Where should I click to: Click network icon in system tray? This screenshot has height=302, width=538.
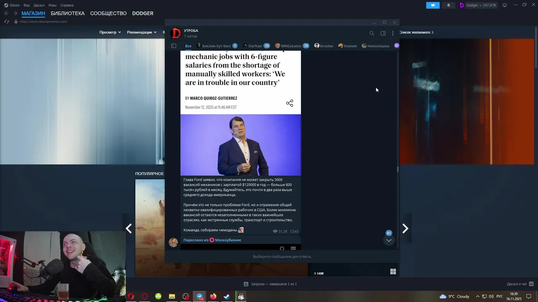[x=484, y=297]
